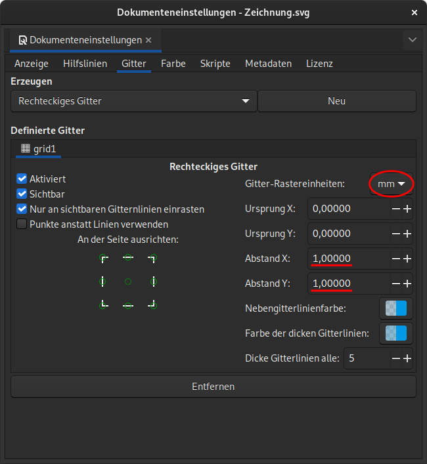Increase Abstand X with plus button

click(407, 259)
